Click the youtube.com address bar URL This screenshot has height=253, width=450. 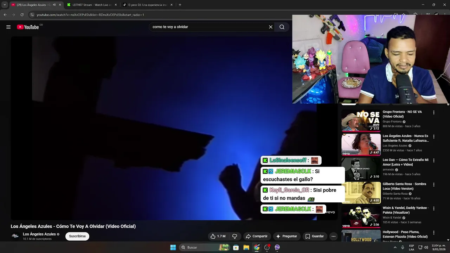(x=90, y=15)
